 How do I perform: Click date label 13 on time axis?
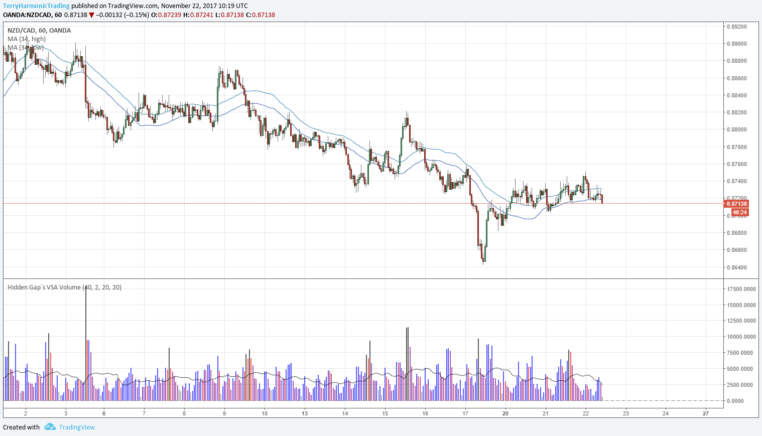(305, 413)
